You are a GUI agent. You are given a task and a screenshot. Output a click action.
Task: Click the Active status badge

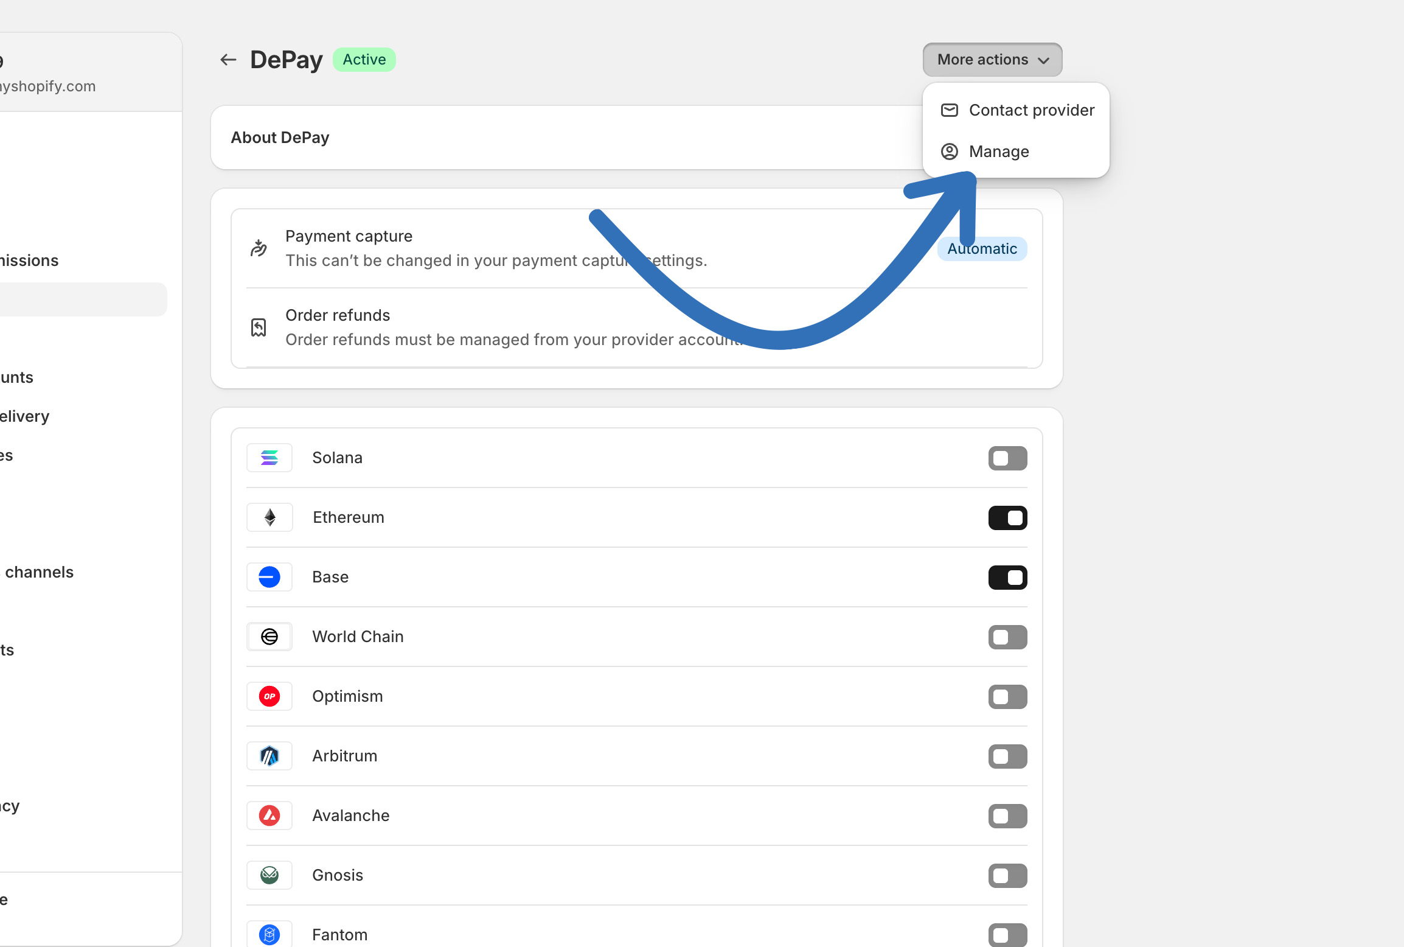[x=364, y=60]
